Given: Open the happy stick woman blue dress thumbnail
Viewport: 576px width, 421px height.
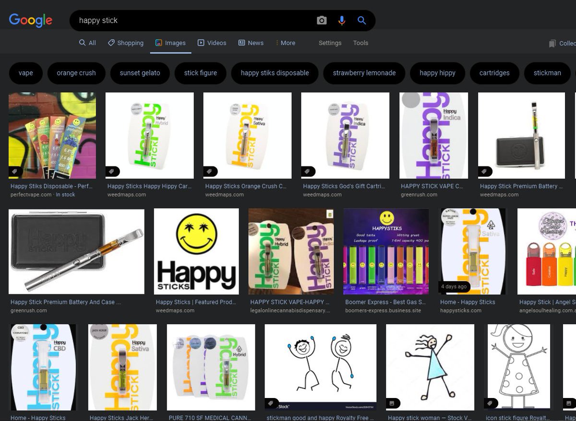Looking at the screenshot, I should [430, 367].
